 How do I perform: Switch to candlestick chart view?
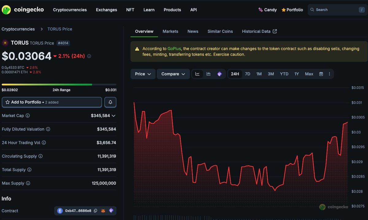[209, 74]
